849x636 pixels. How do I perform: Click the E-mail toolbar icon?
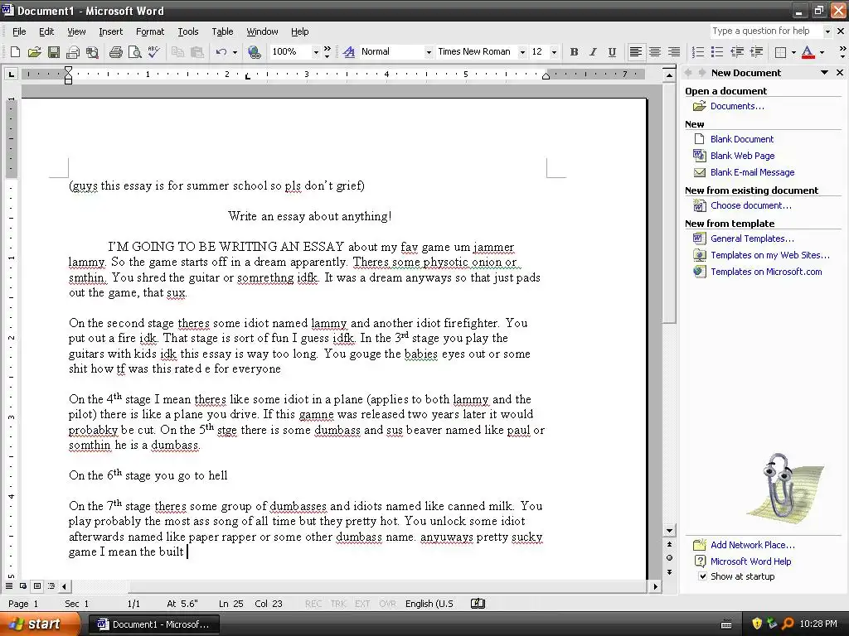tap(73, 52)
